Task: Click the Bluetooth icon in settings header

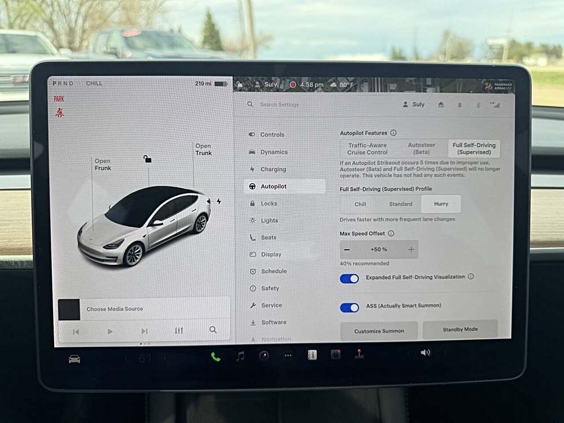Action: (x=478, y=105)
